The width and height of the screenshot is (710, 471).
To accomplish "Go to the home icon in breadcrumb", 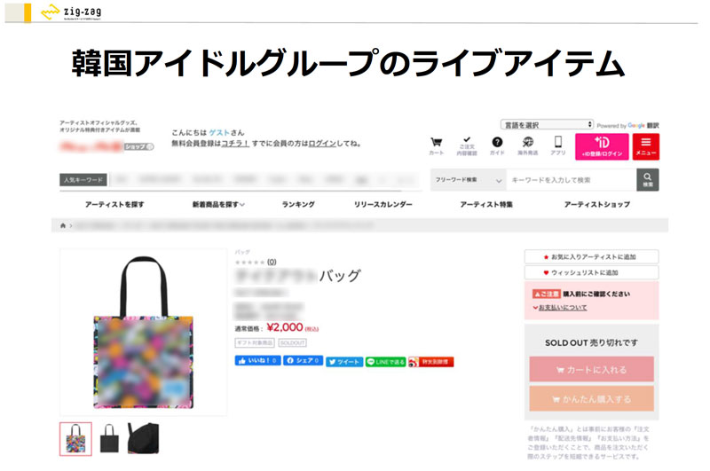I will point(63,225).
